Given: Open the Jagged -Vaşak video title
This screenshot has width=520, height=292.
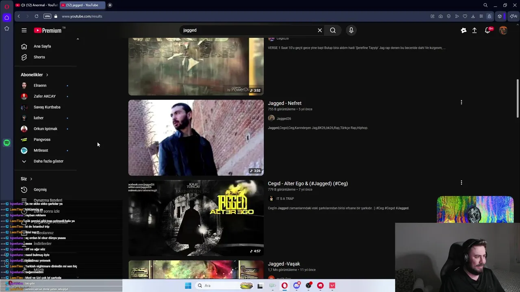Looking at the screenshot, I should [284, 264].
